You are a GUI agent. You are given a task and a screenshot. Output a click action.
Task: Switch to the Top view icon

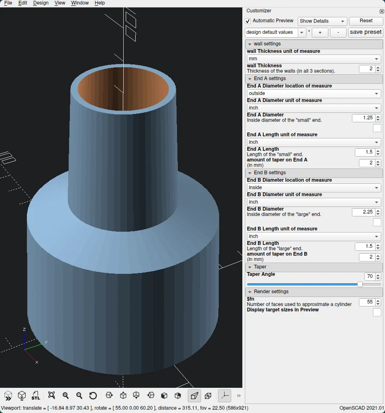coord(123,396)
